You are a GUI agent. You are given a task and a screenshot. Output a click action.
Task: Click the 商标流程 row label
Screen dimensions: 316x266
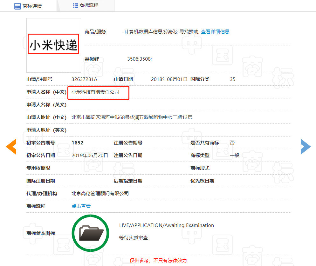36,206
